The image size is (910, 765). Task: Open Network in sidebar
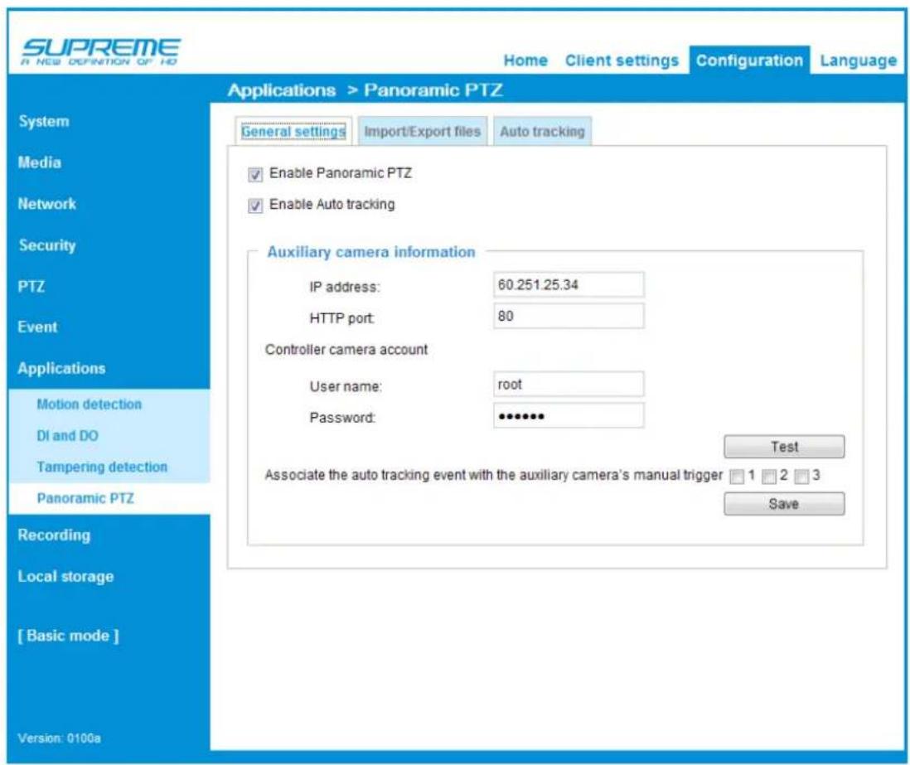(46, 204)
